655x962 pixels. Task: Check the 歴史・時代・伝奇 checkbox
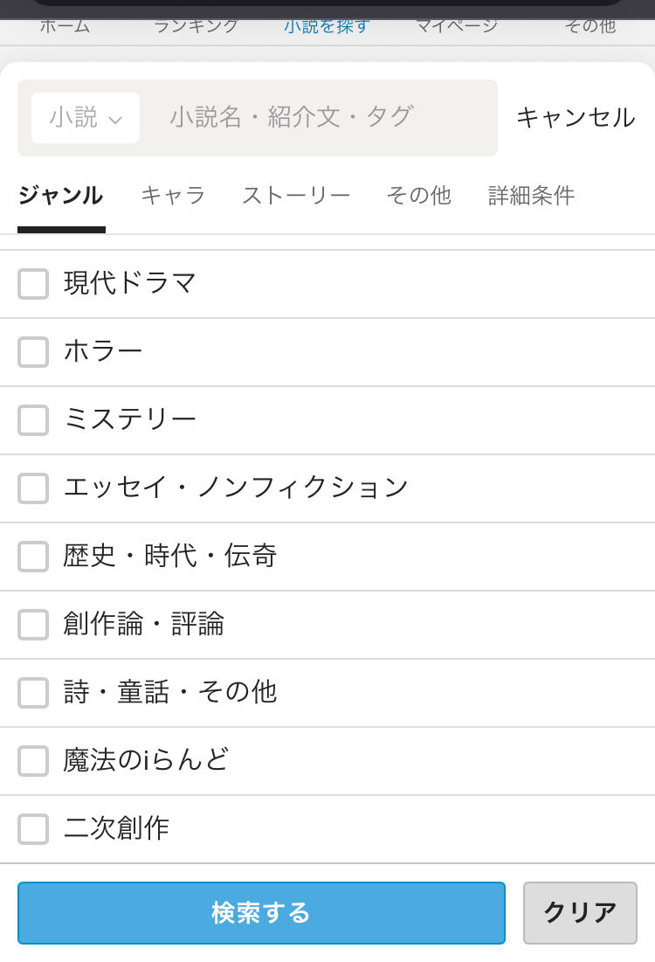(x=33, y=557)
